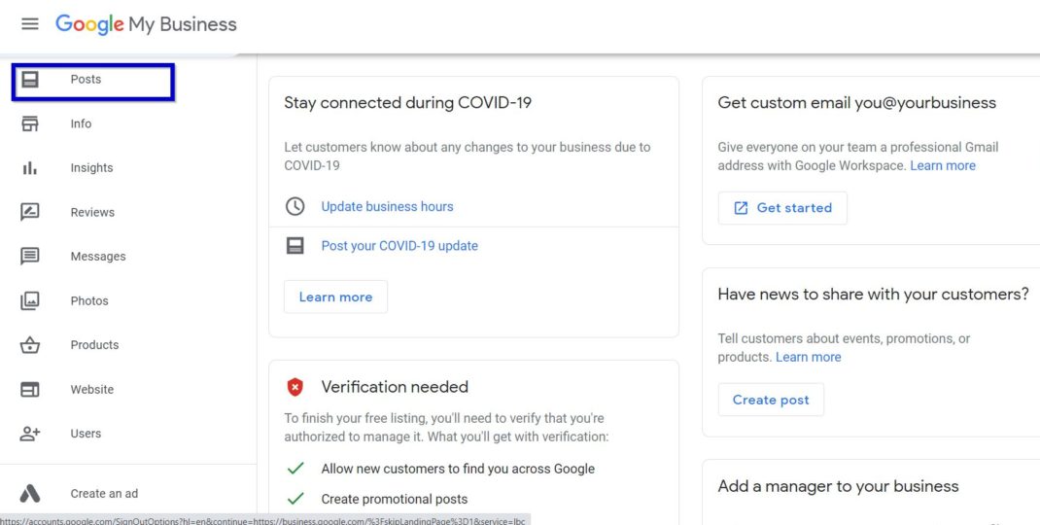Click the Update business hours link

pos(388,206)
